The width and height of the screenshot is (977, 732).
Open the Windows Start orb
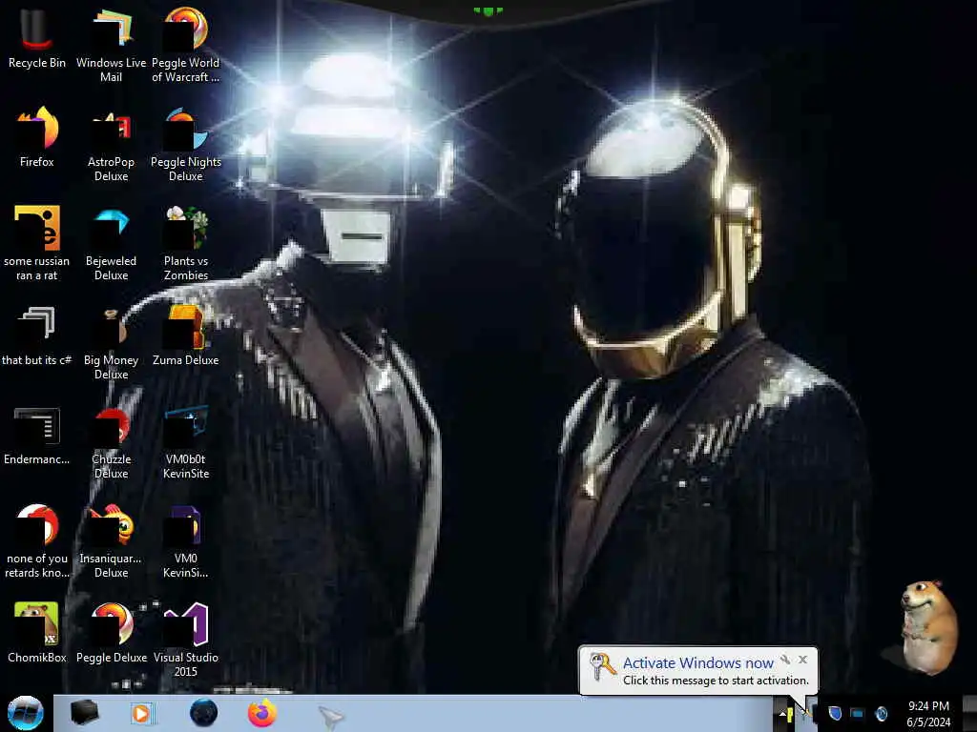pos(25,713)
